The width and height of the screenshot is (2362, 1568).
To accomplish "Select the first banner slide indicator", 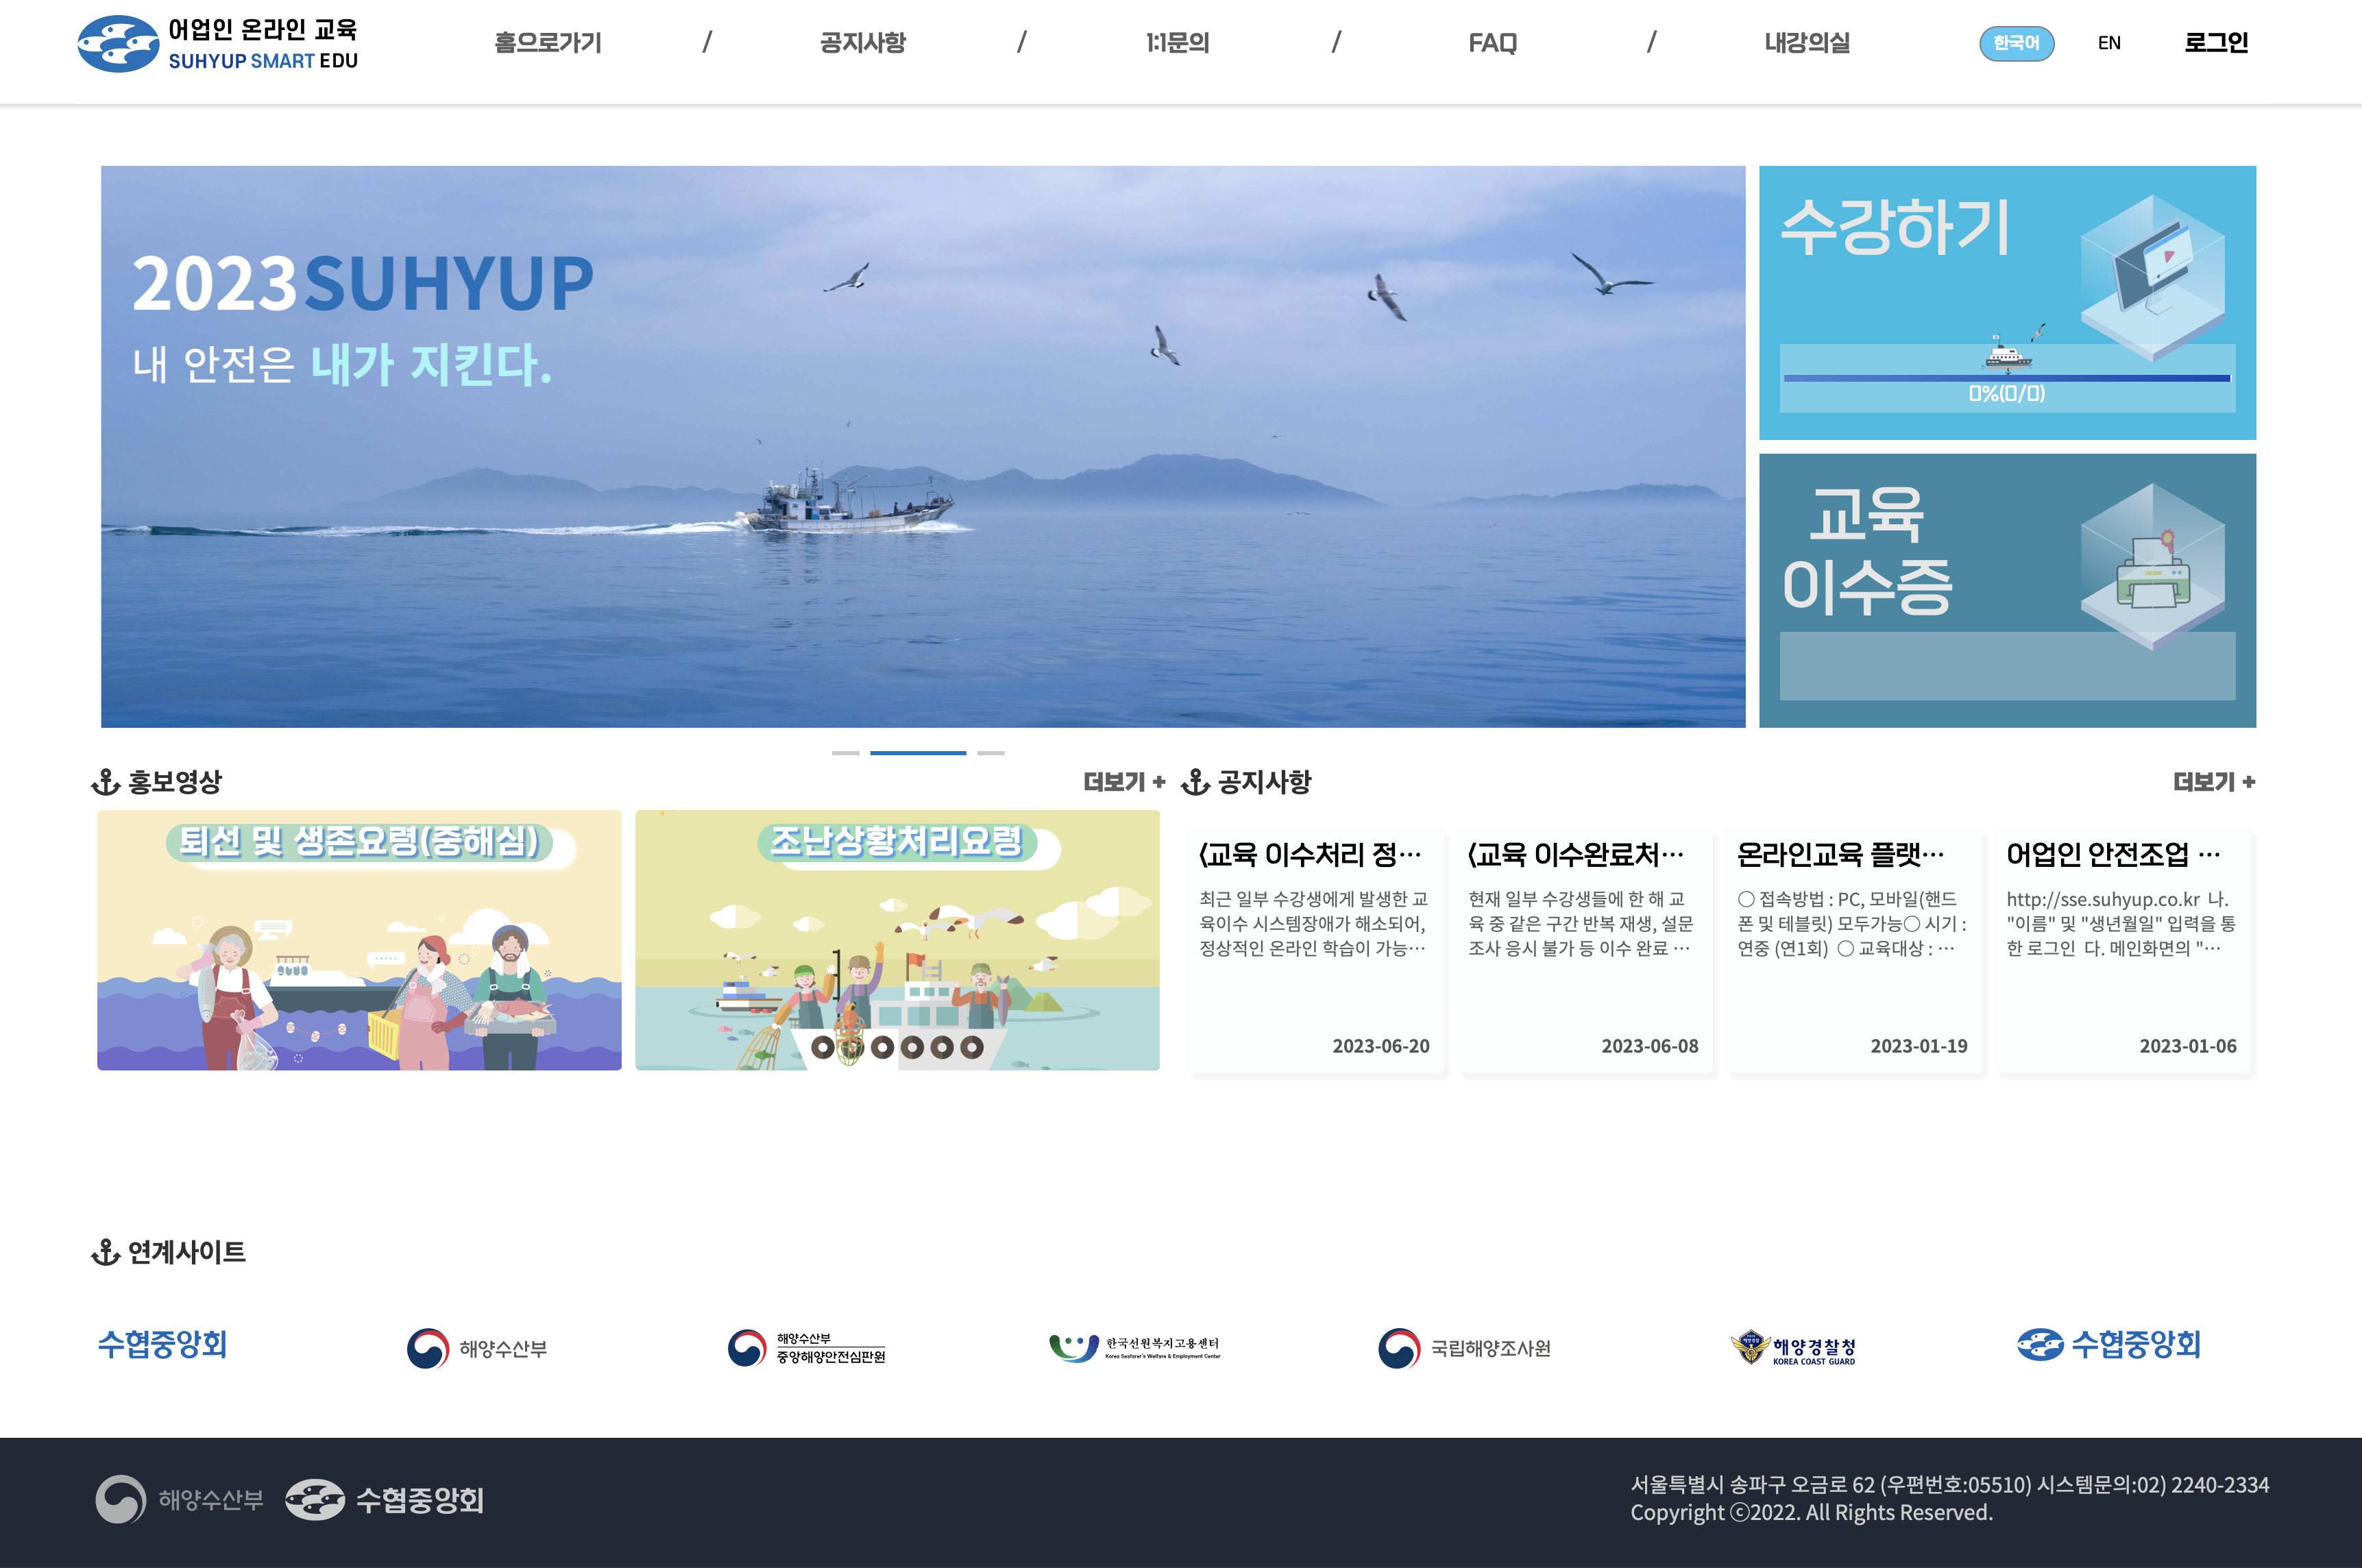I will [x=845, y=753].
